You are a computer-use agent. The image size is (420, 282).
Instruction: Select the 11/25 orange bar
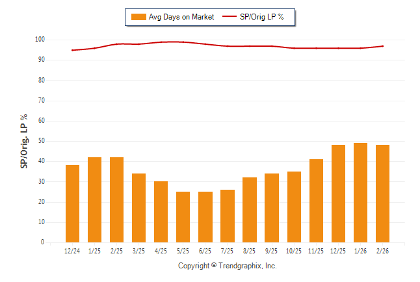pos(316,201)
